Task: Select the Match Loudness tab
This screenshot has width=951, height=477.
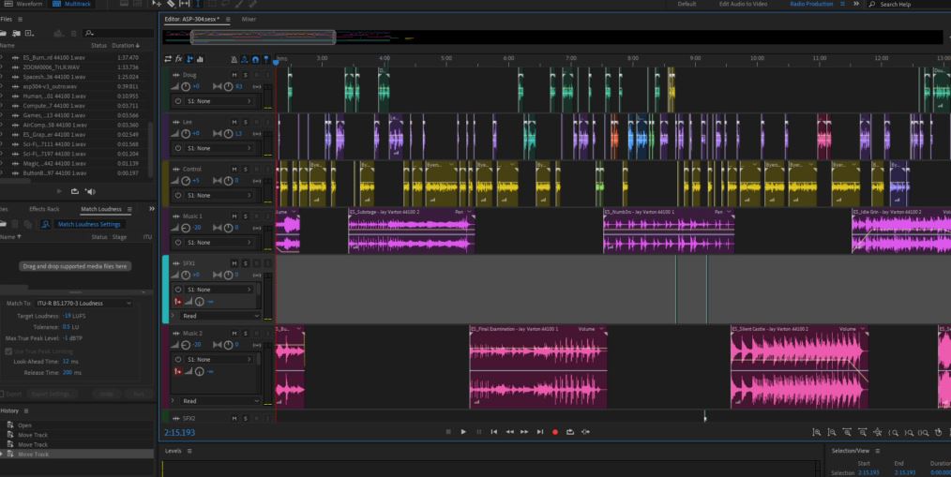Action: point(101,209)
